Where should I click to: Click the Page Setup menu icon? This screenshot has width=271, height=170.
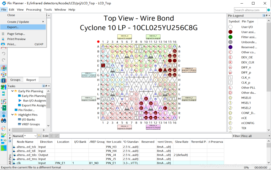click(x=3, y=34)
